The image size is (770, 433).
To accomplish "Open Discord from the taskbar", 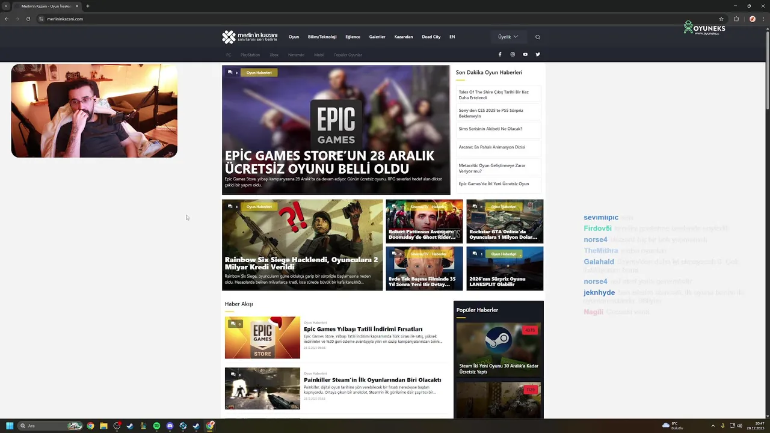I will tap(170, 426).
